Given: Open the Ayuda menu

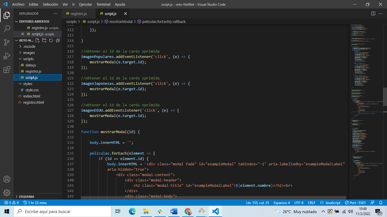Looking at the screenshot, I should [x=120, y=4].
